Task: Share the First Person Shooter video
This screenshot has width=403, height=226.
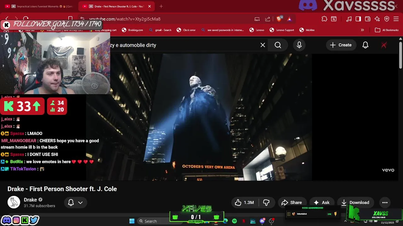Action: point(292,202)
